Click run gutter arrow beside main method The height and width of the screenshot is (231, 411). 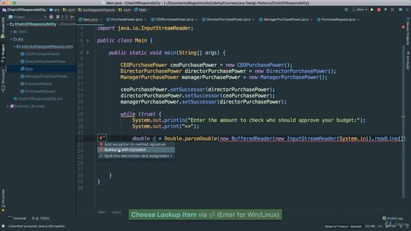[88, 53]
